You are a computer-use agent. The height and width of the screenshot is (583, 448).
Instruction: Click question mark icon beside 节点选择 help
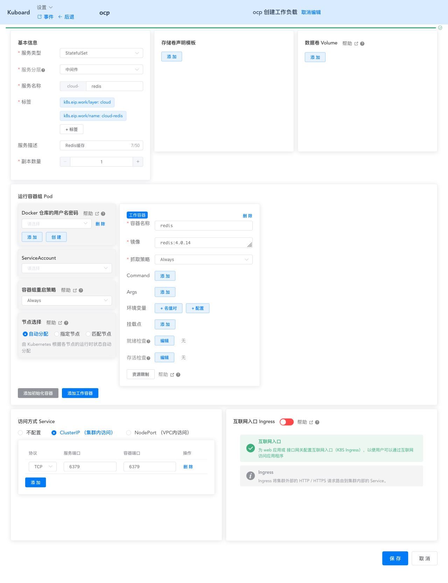(66, 323)
